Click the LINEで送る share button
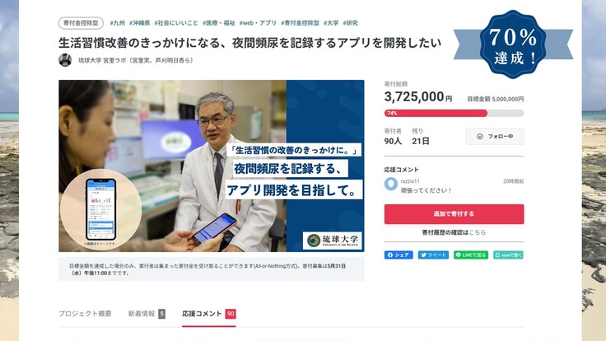 471,255
